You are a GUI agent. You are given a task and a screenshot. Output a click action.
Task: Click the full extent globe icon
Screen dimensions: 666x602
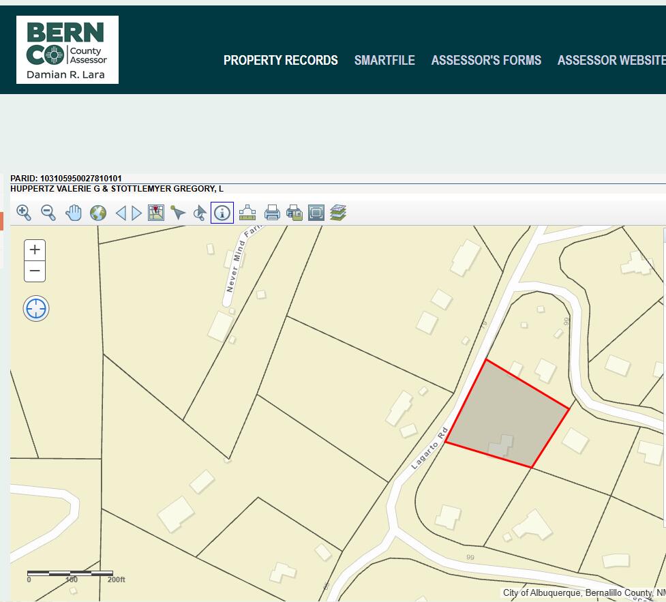point(98,213)
